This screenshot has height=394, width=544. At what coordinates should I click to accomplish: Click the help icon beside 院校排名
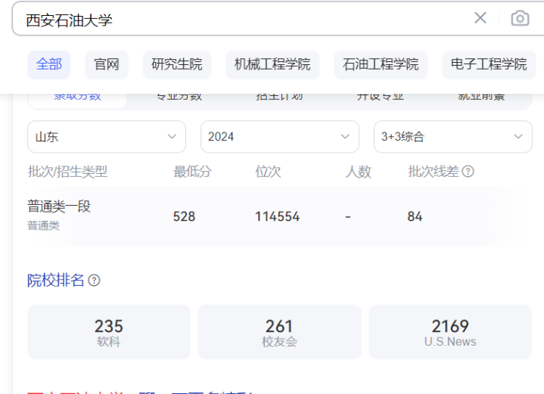coord(94,281)
